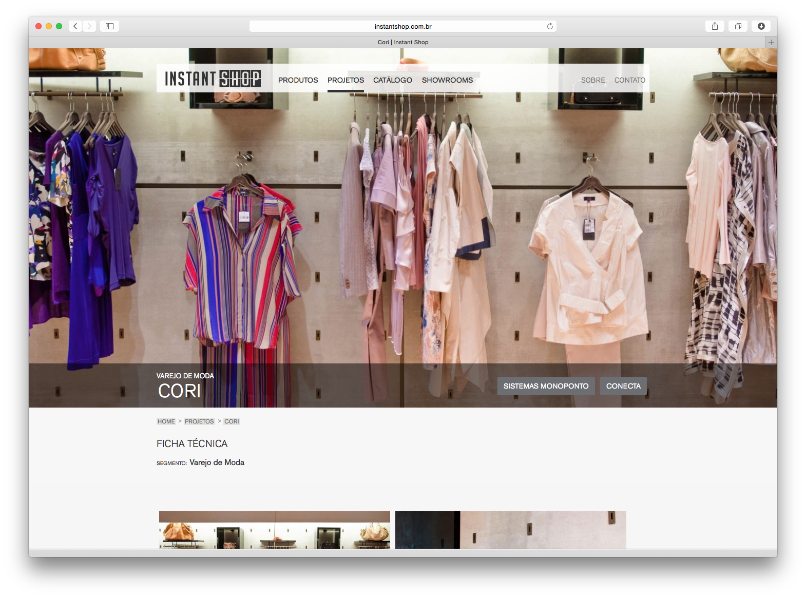Viewport: 806px width, 598px height.
Task: Open the CONTATO page link
Action: [x=629, y=80]
